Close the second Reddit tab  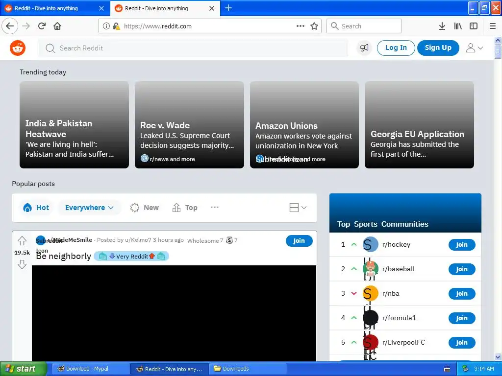[212, 8]
